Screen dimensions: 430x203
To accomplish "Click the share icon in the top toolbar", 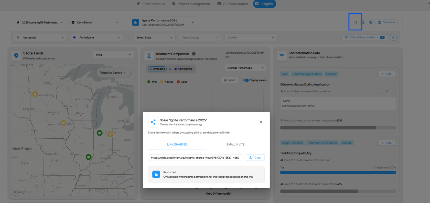I will point(355,22).
